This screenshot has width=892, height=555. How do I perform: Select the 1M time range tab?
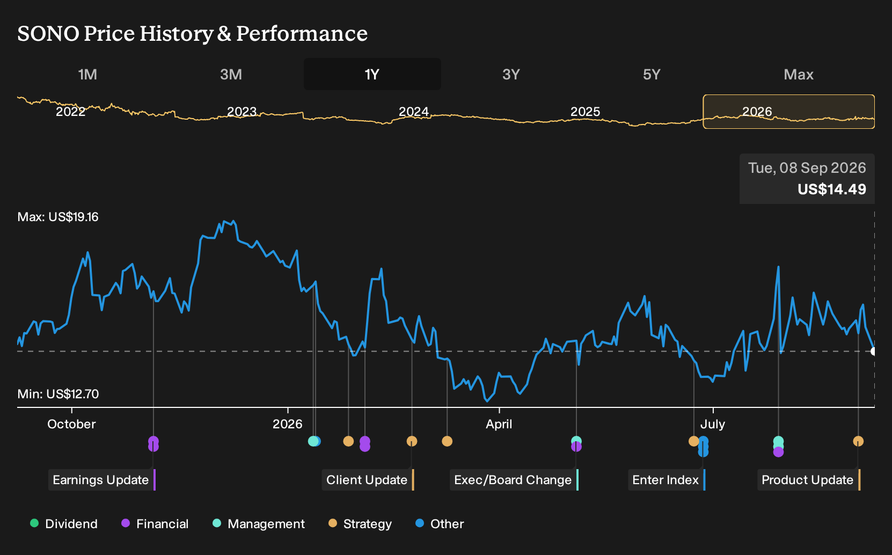click(x=87, y=74)
